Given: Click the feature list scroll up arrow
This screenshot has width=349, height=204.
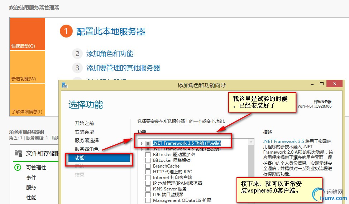Looking at the screenshot, I should [251, 142].
